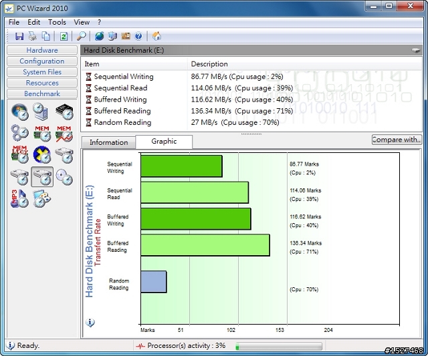The width and height of the screenshot is (428, 356).
Task: Open the Edit menu
Action: point(34,22)
